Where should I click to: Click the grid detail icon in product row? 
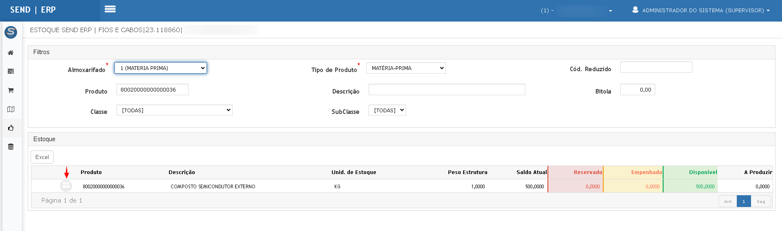[x=66, y=186]
